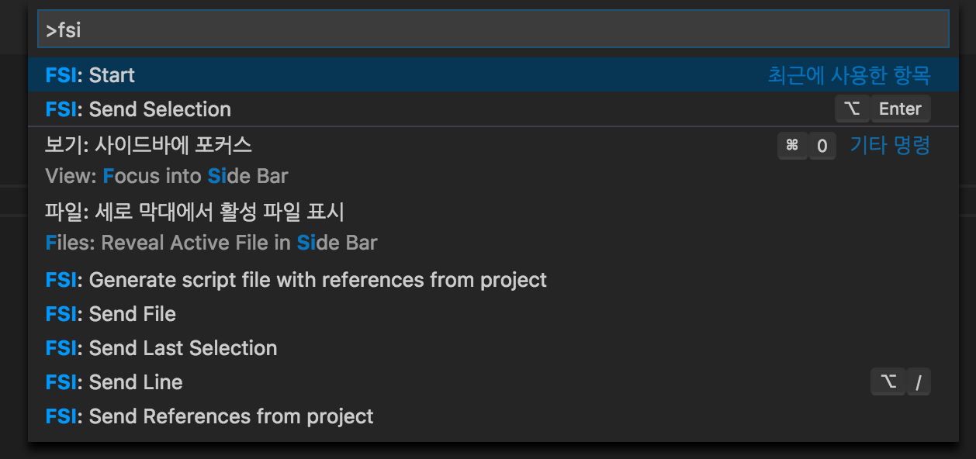This screenshot has height=459, width=976.
Task: Click the View: Focus into Side Bar subtitle
Action: 167,176
